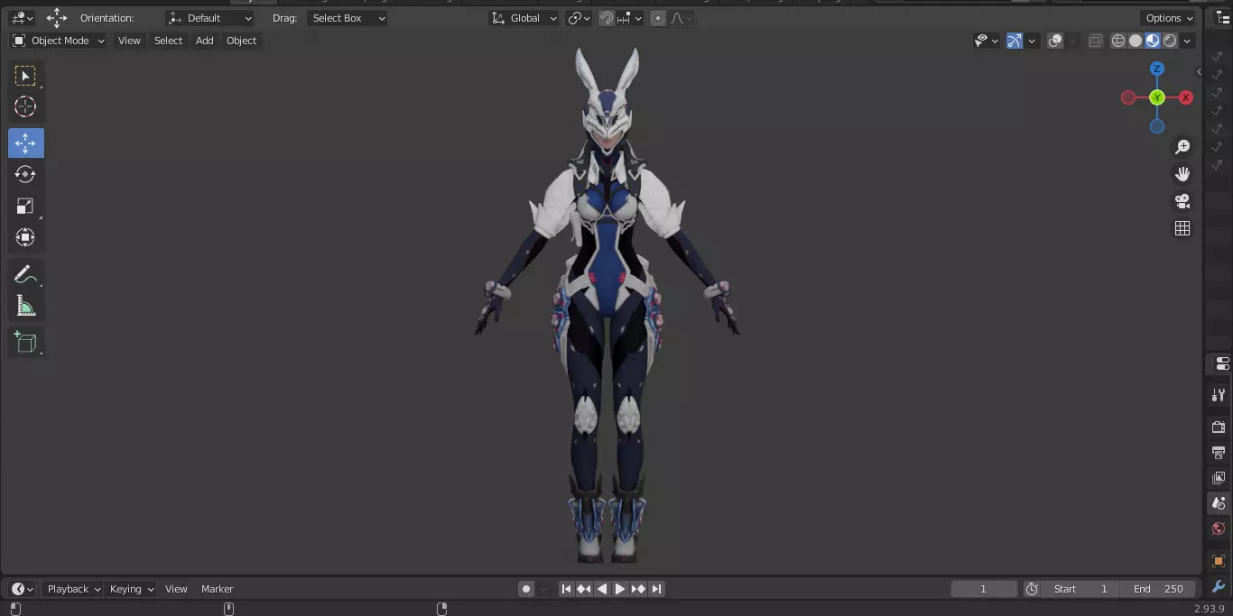1233x616 pixels.
Task: Activate the Transform tool
Action: [25, 238]
